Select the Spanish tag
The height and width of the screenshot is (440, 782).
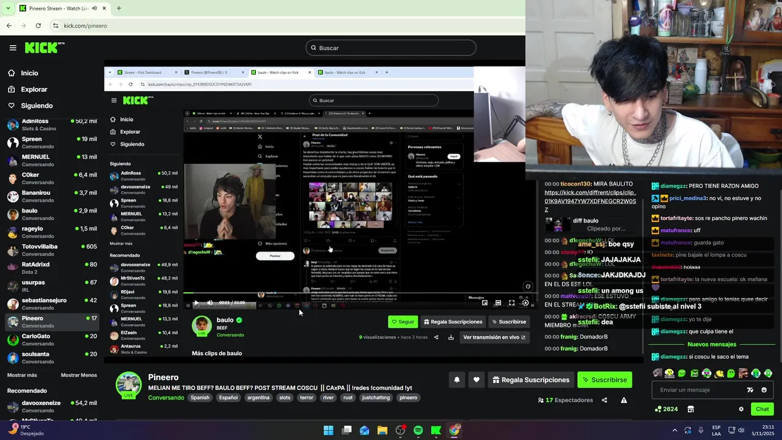point(200,398)
